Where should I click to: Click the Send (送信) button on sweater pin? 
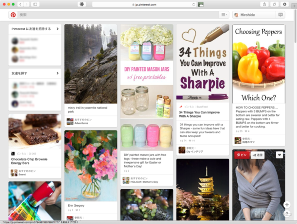[x=258, y=155]
